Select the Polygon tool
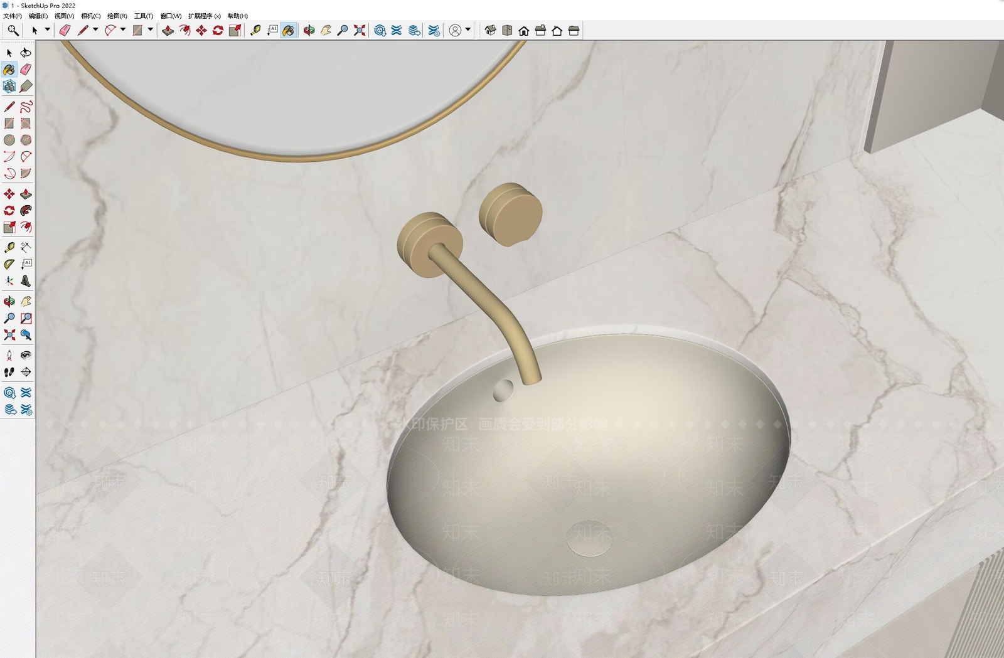The height and width of the screenshot is (658, 1004). click(x=26, y=140)
